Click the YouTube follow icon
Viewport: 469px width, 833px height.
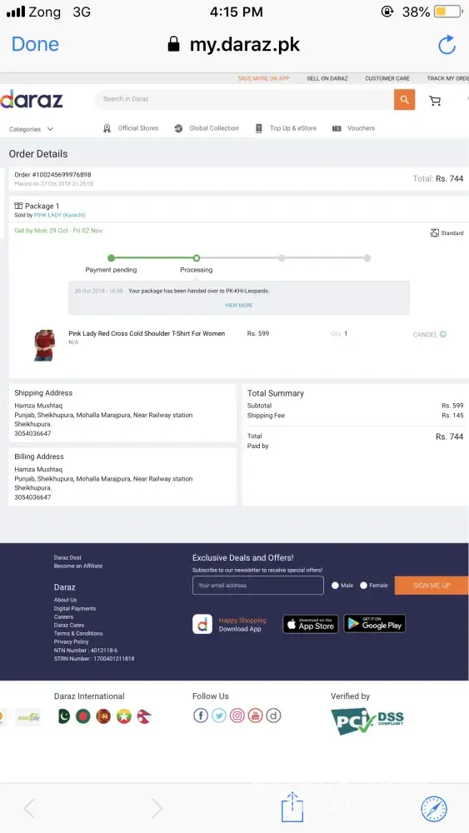point(256,716)
